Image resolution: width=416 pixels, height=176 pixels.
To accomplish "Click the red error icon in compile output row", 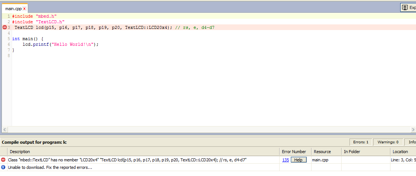I will [x=3, y=160].
